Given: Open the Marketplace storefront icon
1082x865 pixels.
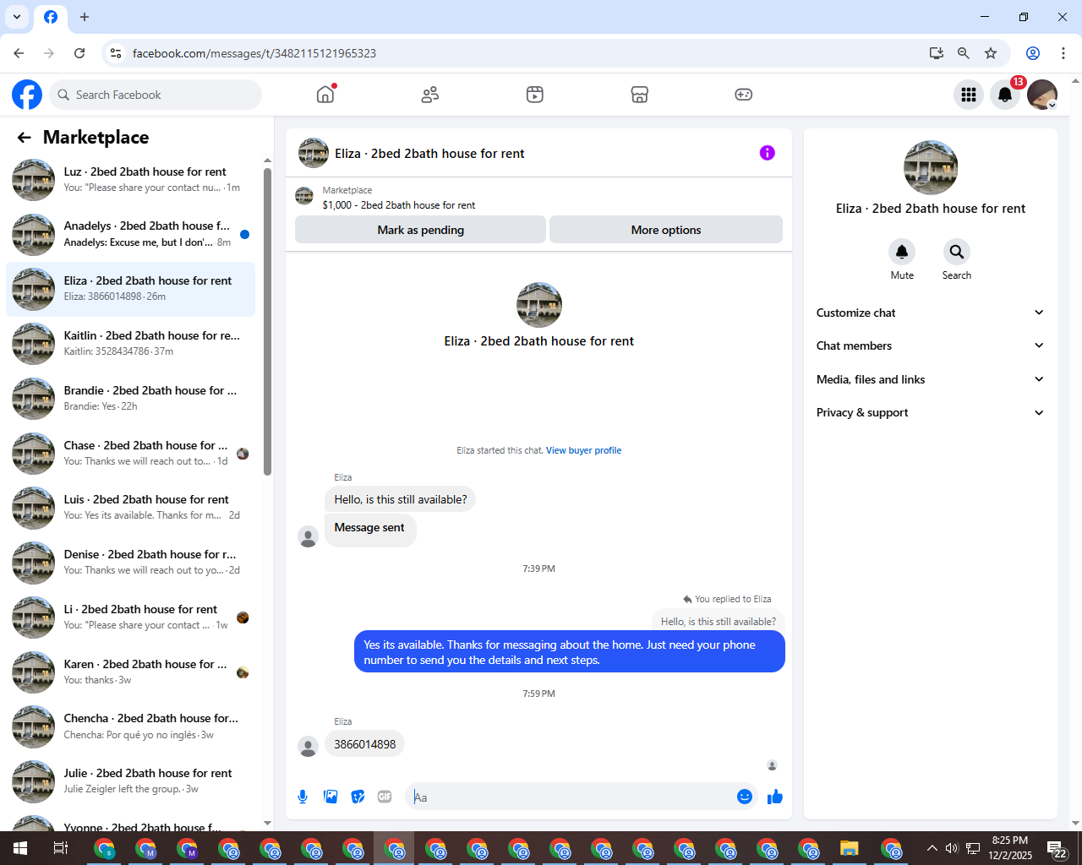Looking at the screenshot, I should (x=640, y=95).
